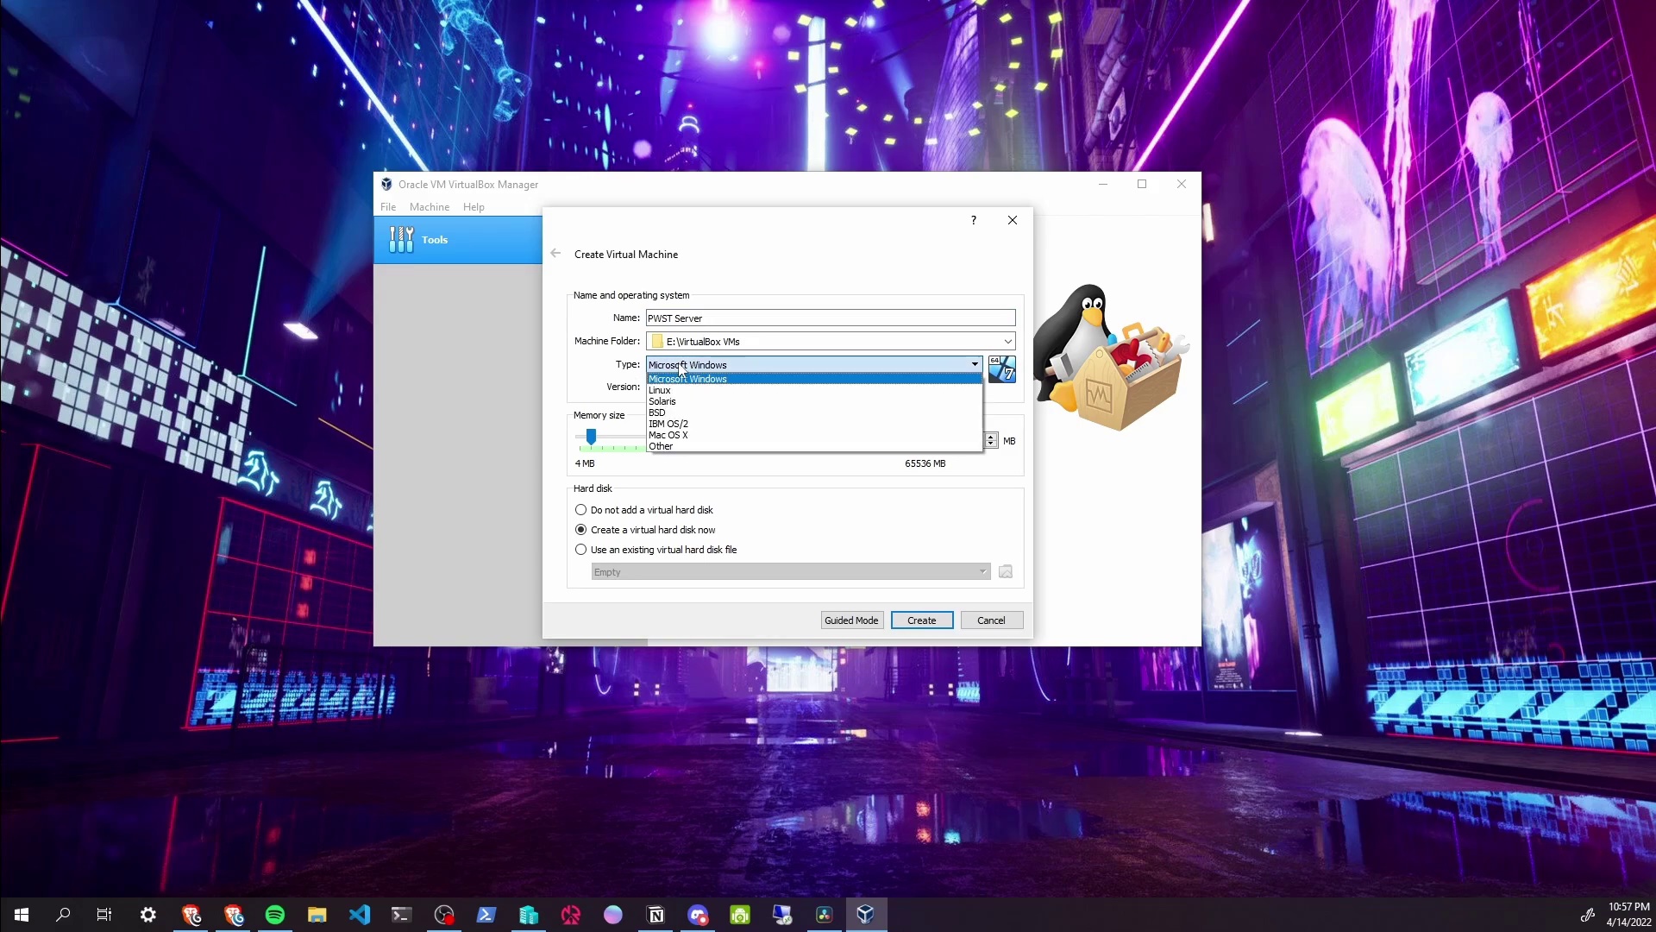1656x932 pixels.
Task: Open the Help menu in VirtualBox Manager
Action: [474, 207]
